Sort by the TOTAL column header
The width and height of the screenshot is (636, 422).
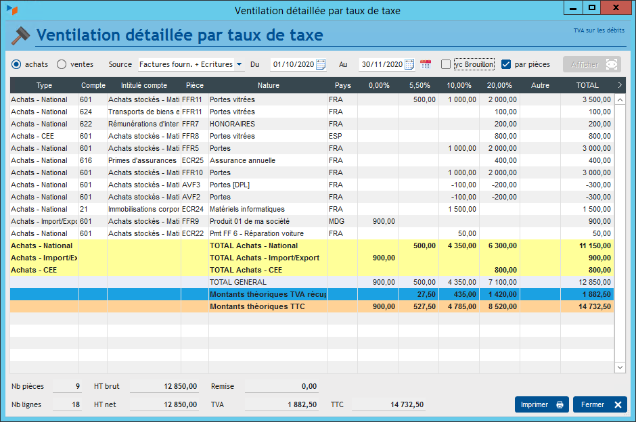[587, 85]
